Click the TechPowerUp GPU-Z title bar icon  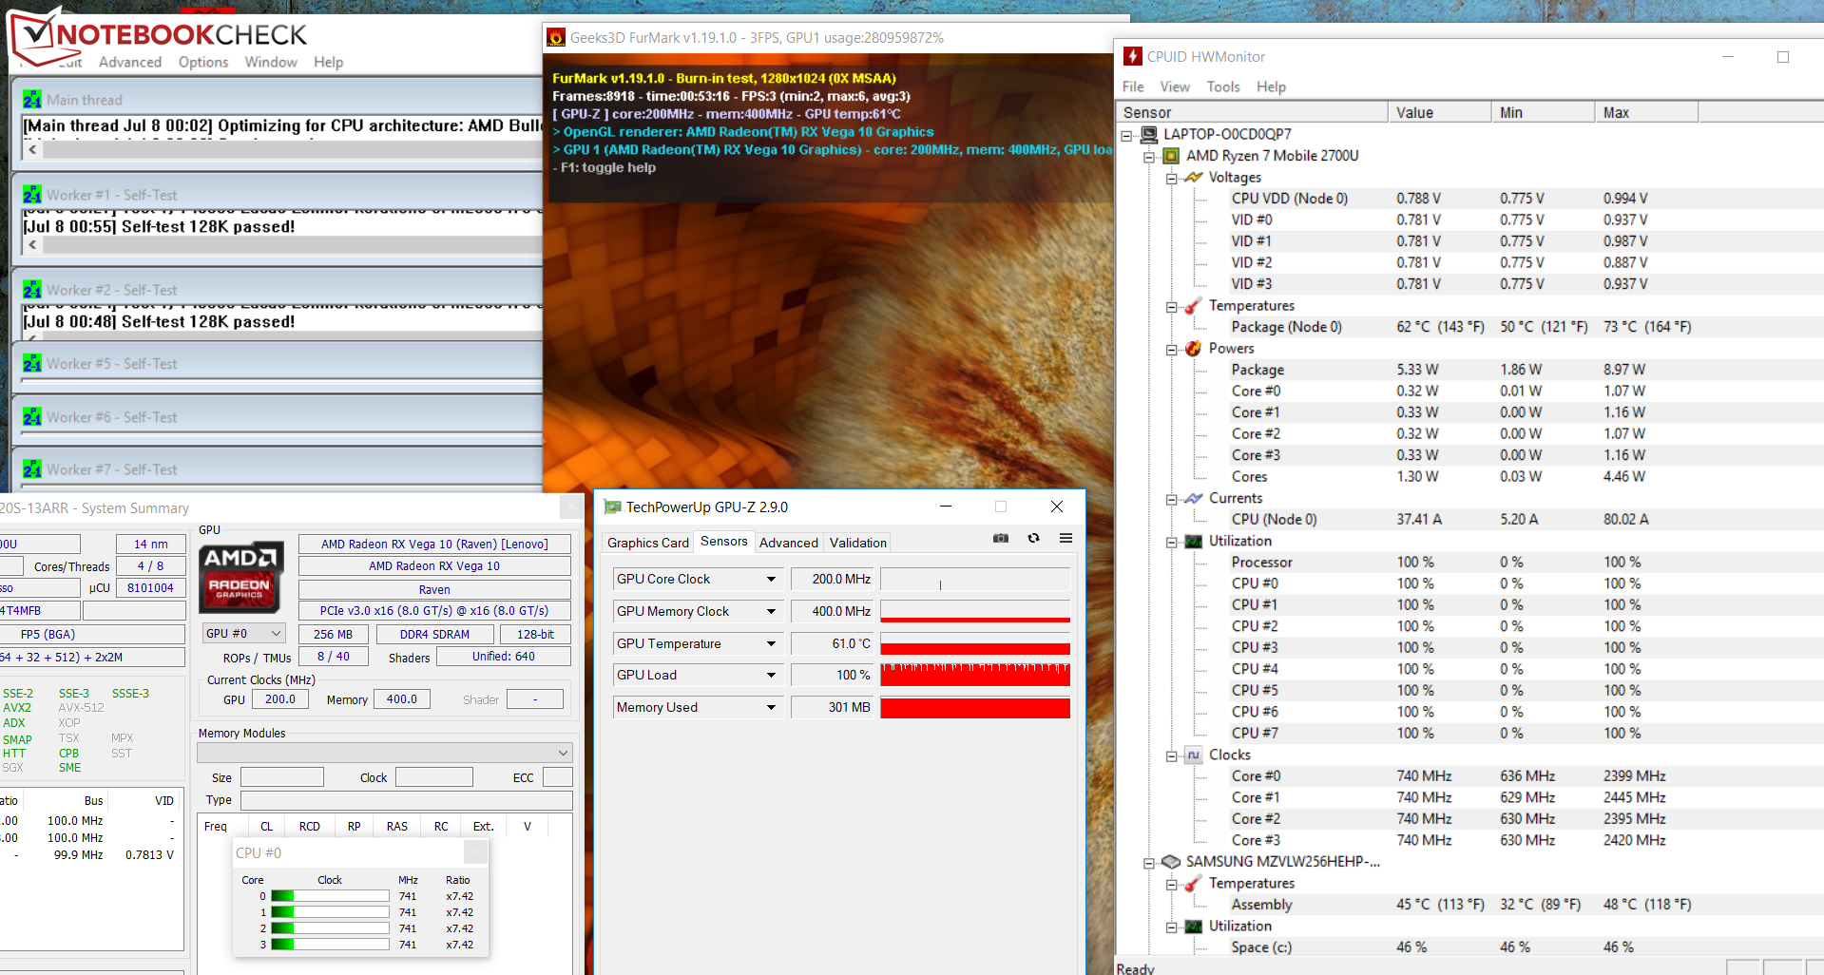(x=613, y=507)
